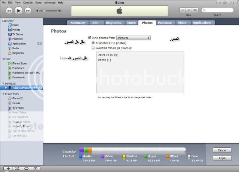Open Advanced menu
Image resolution: width=239 pixels, height=172 pixels.
[50, 3]
